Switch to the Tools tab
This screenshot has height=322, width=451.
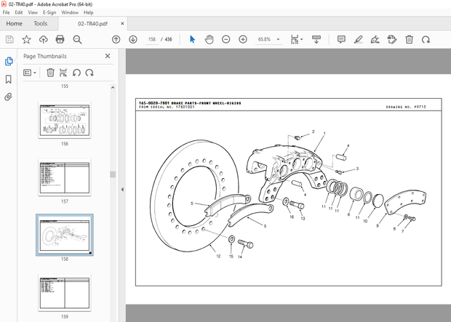[41, 23]
